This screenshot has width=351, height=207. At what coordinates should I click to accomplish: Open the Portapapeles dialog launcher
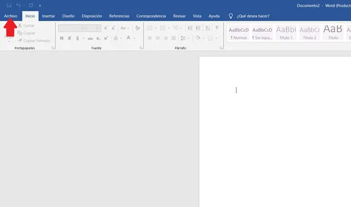pyautogui.click(x=53, y=48)
